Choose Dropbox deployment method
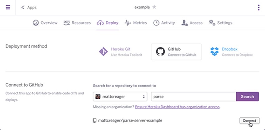 tap(232, 52)
